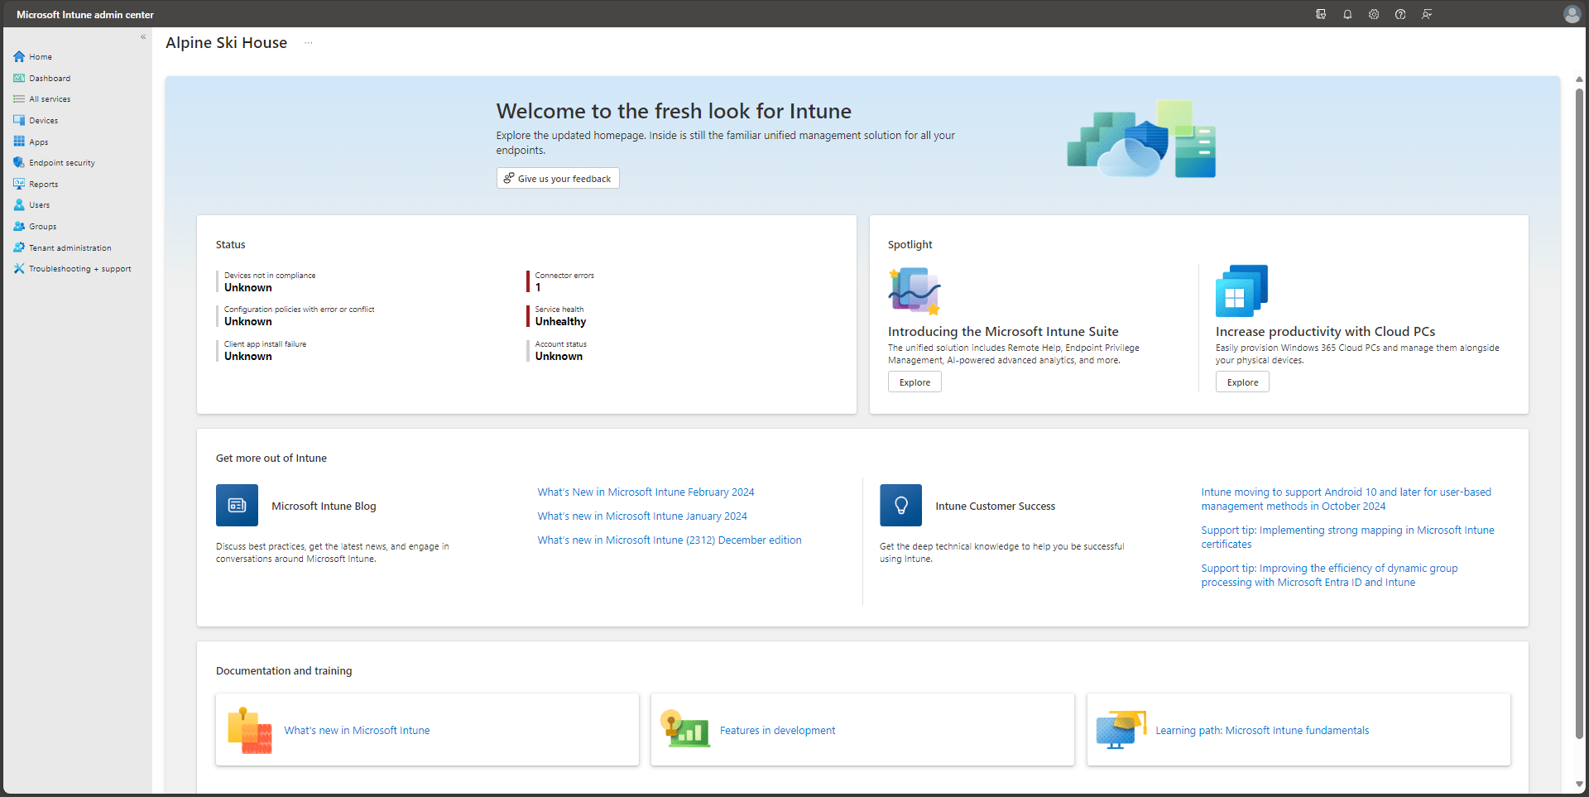The height and width of the screenshot is (797, 1589).
Task: Select Users in the sidebar
Action: tap(38, 204)
